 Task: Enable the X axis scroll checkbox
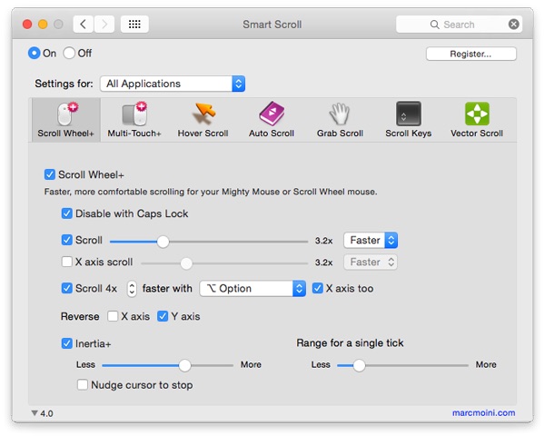66,262
